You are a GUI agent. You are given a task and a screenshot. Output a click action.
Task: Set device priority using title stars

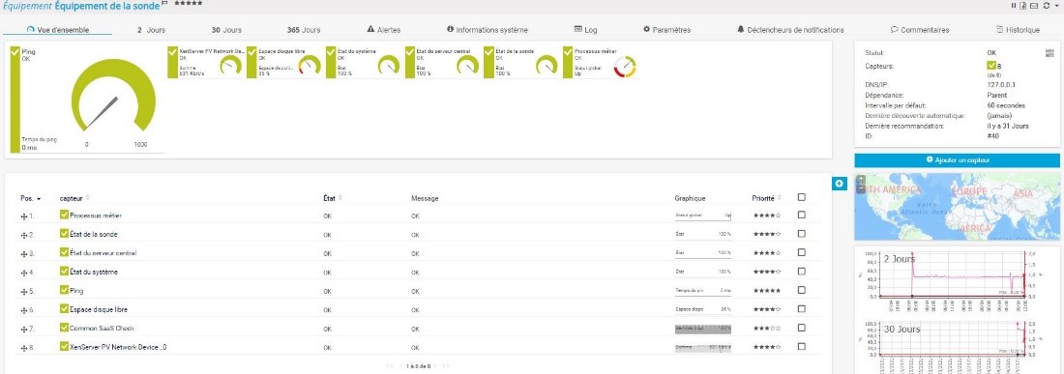pos(189,4)
